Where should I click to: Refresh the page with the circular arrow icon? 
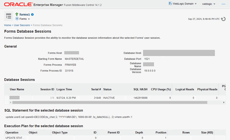click(223, 19)
